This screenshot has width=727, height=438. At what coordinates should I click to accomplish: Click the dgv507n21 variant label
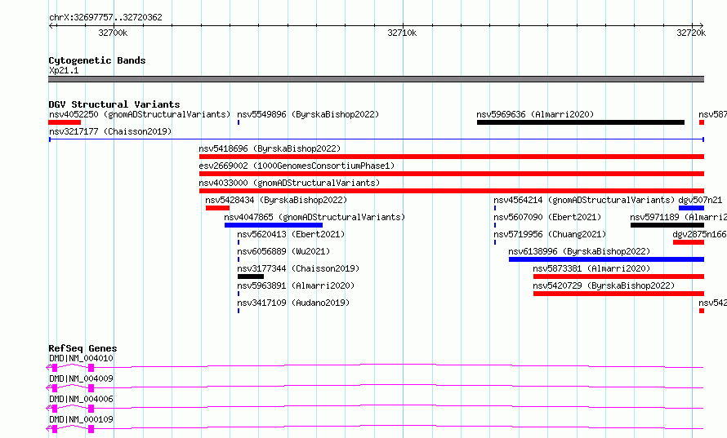point(700,200)
